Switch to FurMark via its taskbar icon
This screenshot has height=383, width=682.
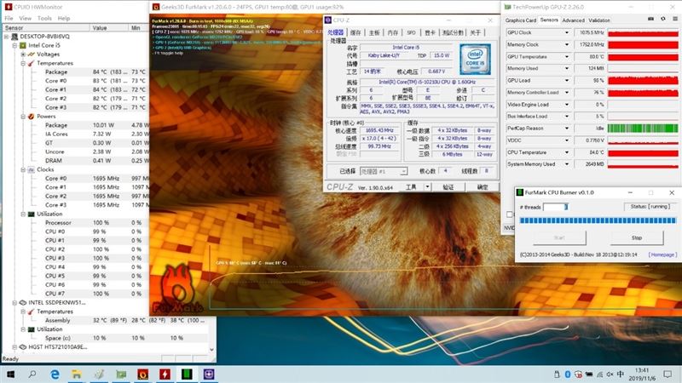(x=142, y=374)
